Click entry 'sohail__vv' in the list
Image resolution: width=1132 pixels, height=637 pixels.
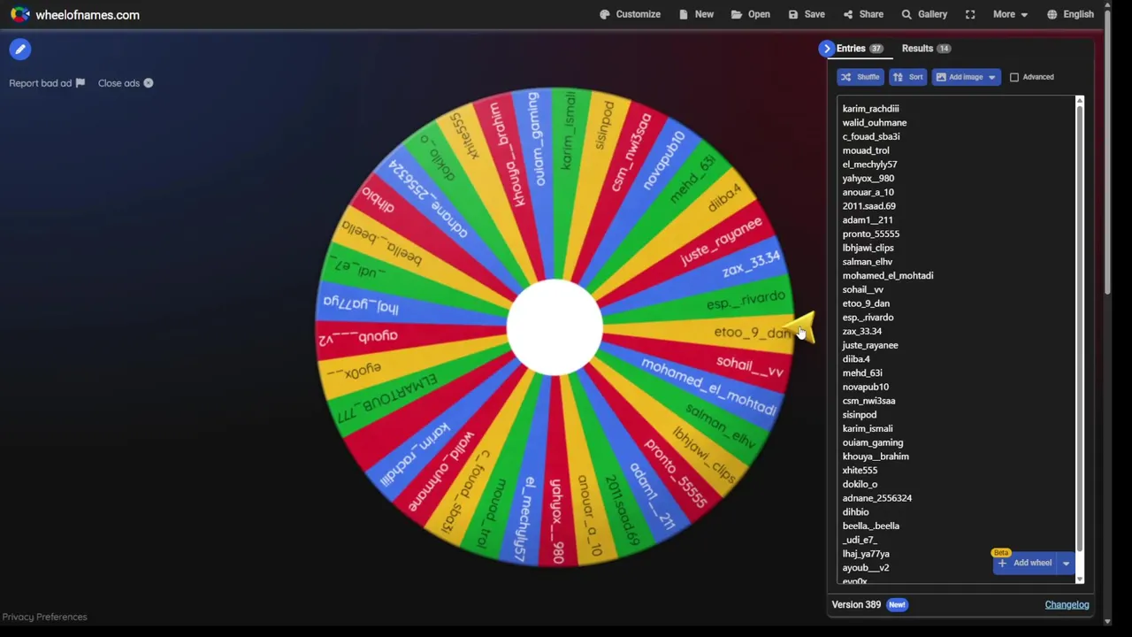pyautogui.click(x=862, y=290)
